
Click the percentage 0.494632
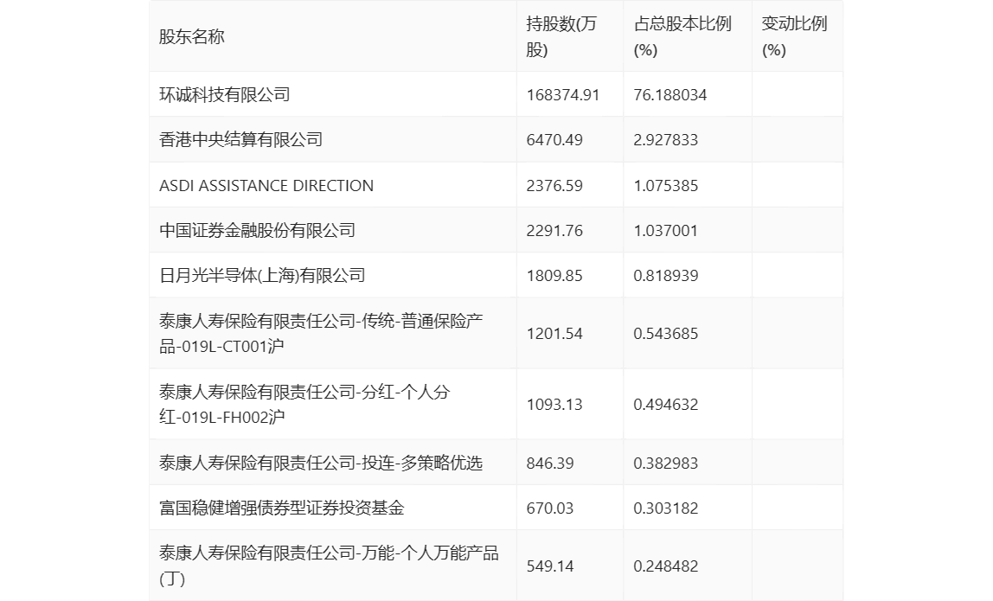coord(665,405)
